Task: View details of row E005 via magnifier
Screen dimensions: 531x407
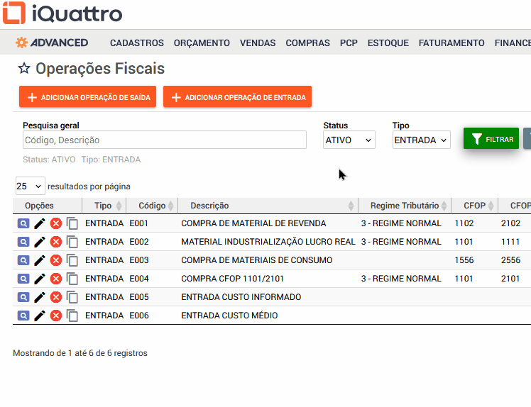Action: pos(23,297)
